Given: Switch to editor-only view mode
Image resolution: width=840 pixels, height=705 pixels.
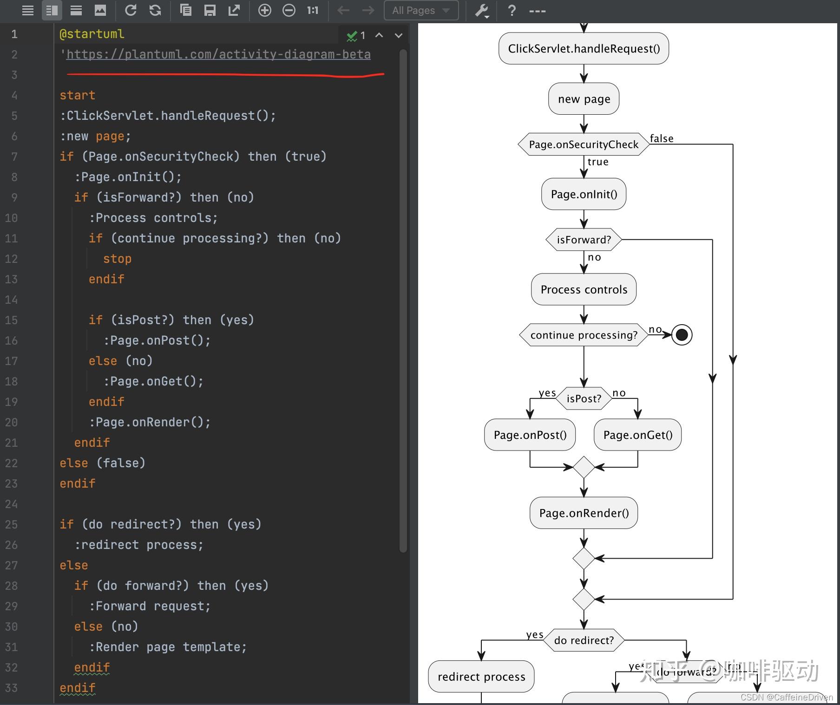Looking at the screenshot, I should click(x=28, y=10).
